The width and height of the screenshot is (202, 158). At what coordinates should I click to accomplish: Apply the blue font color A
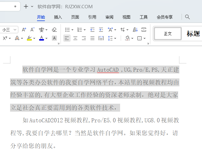(x=42, y=38)
